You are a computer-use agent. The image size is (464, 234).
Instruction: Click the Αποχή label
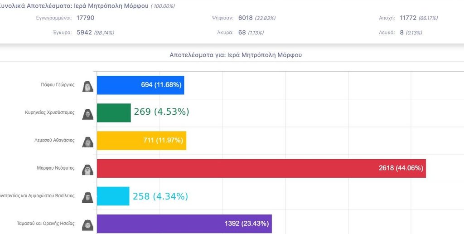point(387,18)
